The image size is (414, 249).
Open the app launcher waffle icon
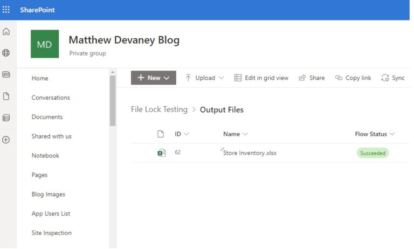[6, 10]
